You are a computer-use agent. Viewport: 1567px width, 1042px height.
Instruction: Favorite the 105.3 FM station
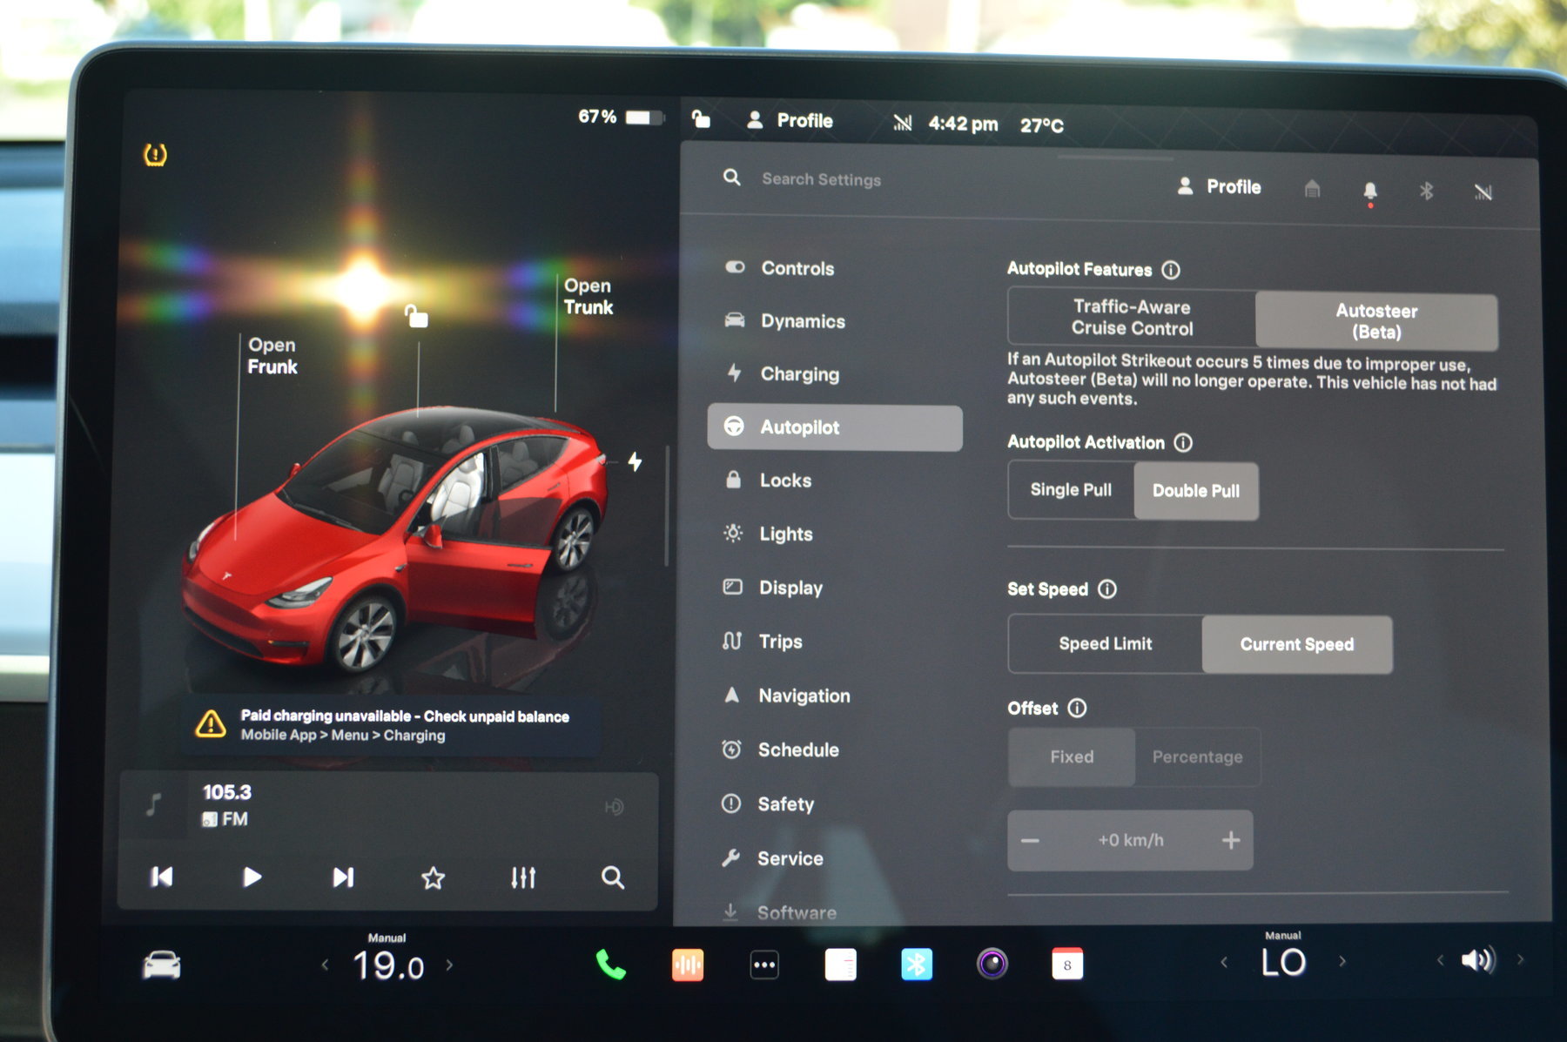pyautogui.click(x=433, y=877)
